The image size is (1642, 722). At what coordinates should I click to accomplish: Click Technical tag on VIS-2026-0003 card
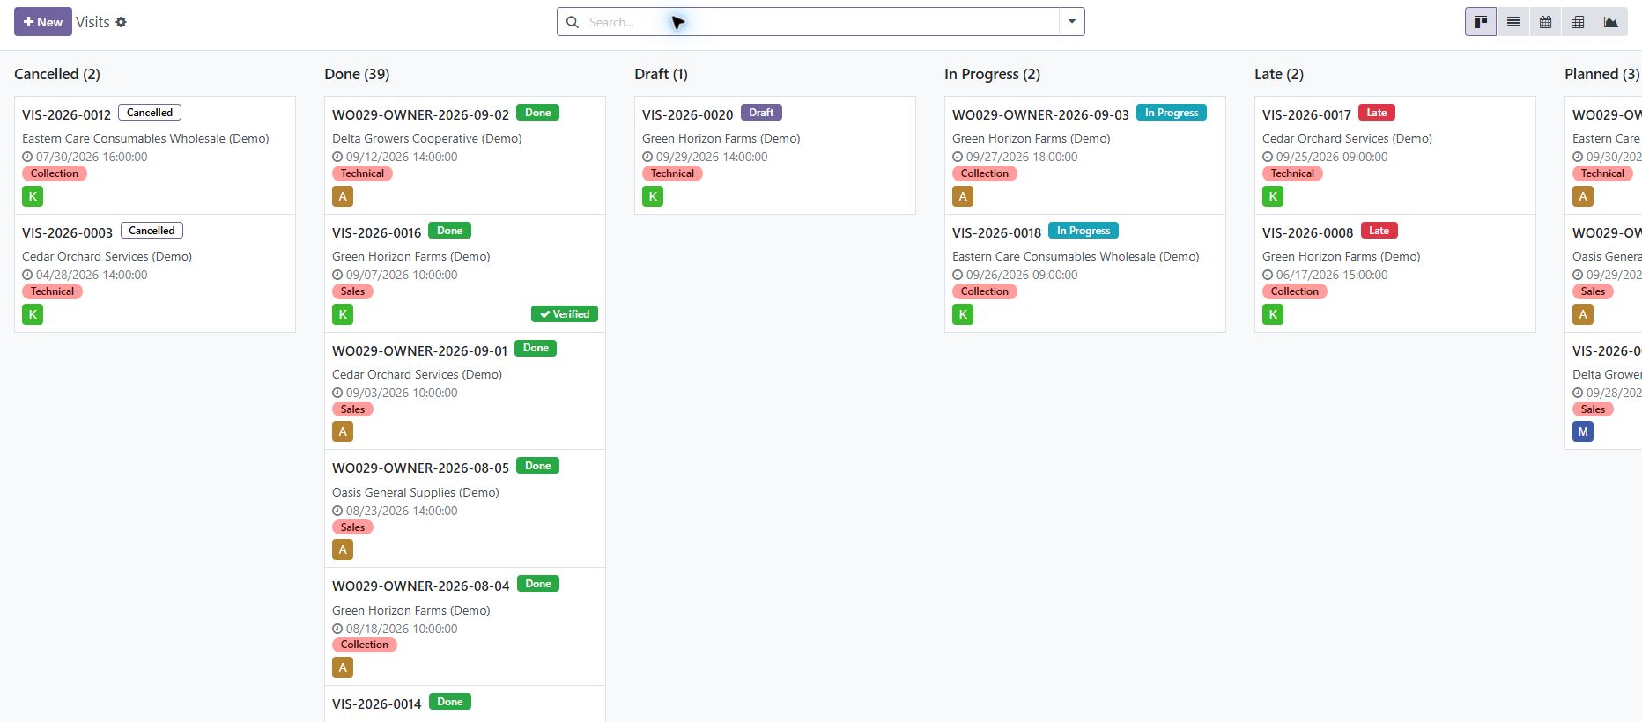pos(52,291)
